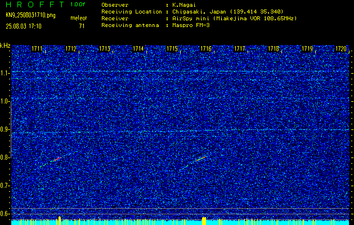Click the Observer field label

pyautogui.click(x=115, y=4)
